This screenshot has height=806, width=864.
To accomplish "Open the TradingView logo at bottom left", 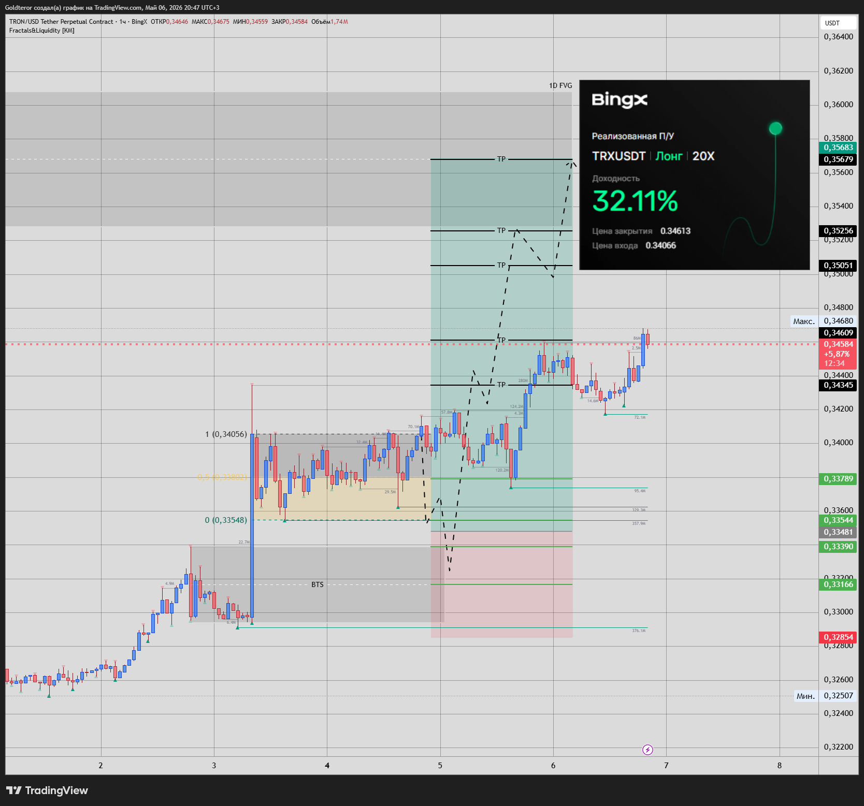I will click(47, 790).
